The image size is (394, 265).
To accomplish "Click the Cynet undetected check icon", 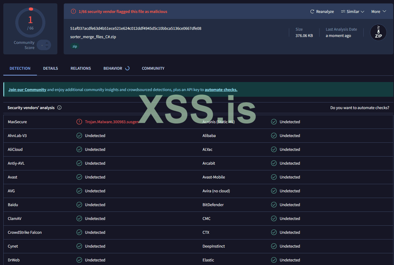I will [79, 246].
